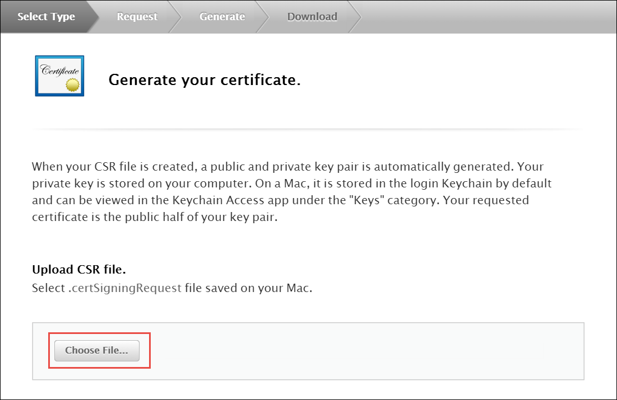Open the Generate step
617x400 pixels.
pyautogui.click(x=222, y=17)
